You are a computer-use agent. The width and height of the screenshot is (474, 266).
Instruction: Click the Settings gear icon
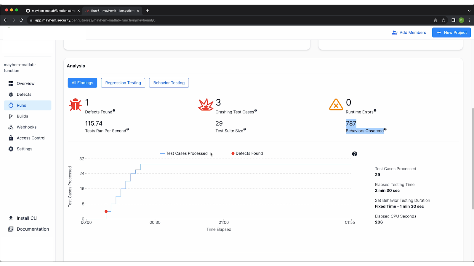click(x=11, y=149)
